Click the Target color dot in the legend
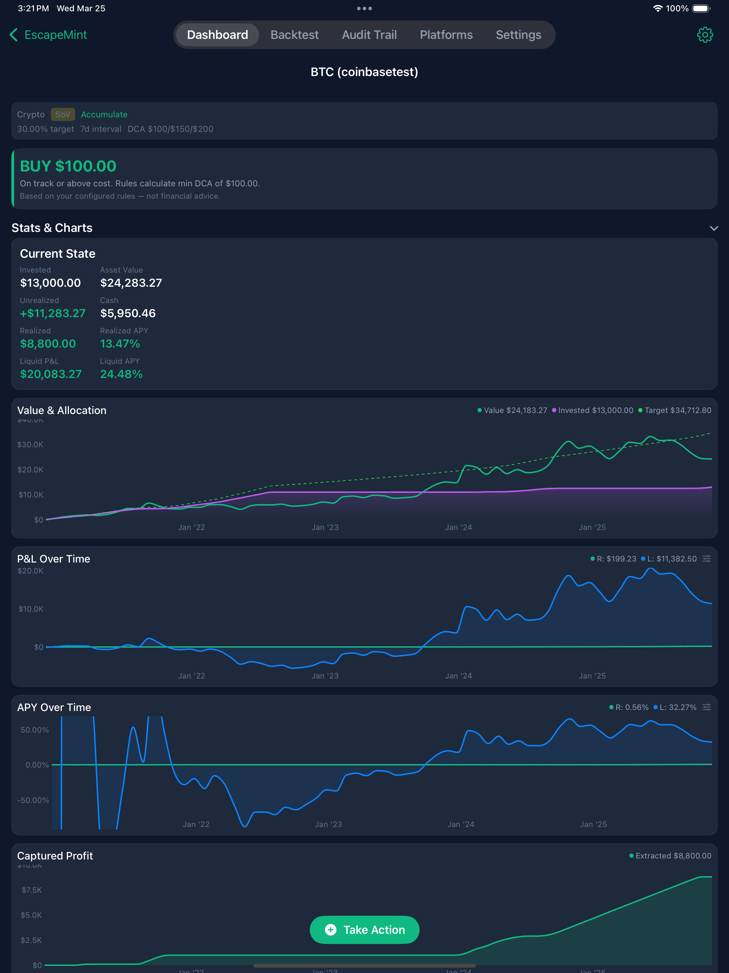The height and width of the screenshot is (973, 729). (641, 410)
